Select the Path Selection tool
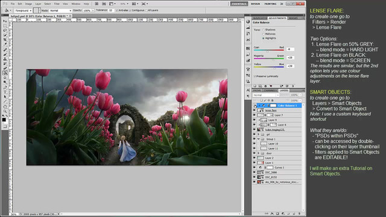Screen dimensions: 386x217 [x=5, y=97]
